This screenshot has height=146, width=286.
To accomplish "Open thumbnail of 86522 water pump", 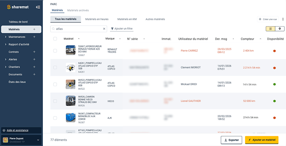I will [71, 84].
